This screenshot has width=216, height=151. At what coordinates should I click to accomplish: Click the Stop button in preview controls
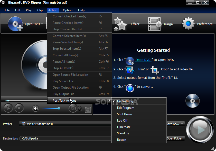19,108
